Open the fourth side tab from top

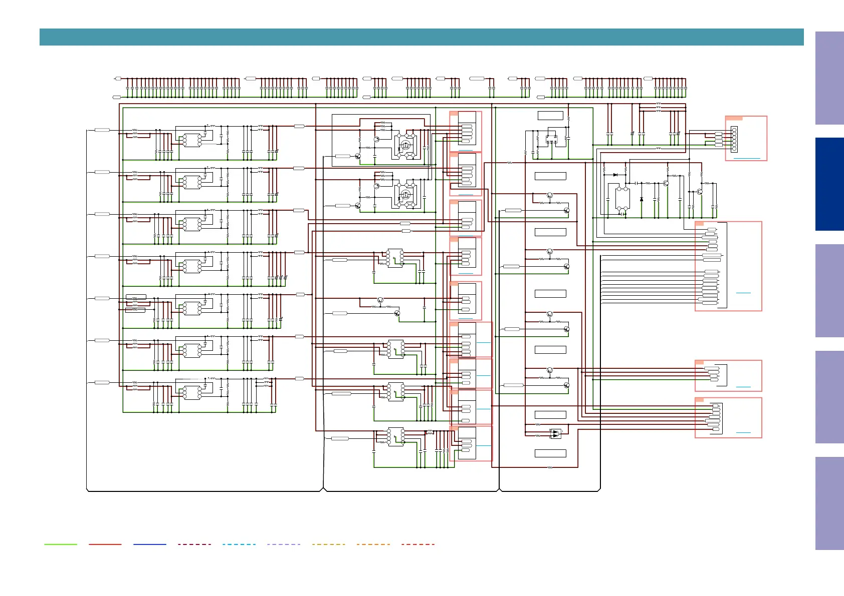(x=829, y=397)
